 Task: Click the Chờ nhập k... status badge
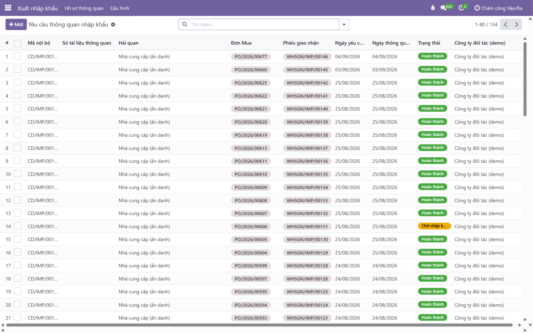pos(434,226)
